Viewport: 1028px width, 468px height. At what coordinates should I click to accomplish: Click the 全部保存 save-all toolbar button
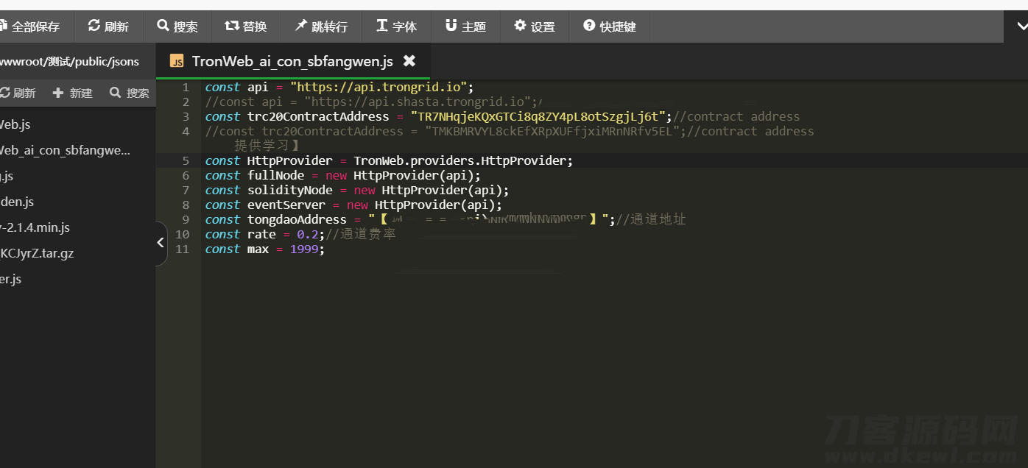(31, 26)
